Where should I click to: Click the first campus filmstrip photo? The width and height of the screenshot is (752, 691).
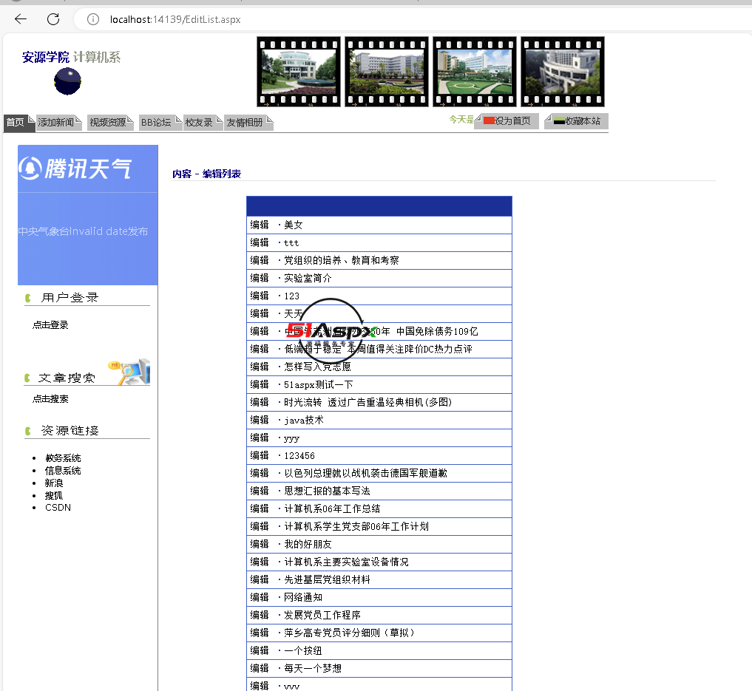point(299,71)
